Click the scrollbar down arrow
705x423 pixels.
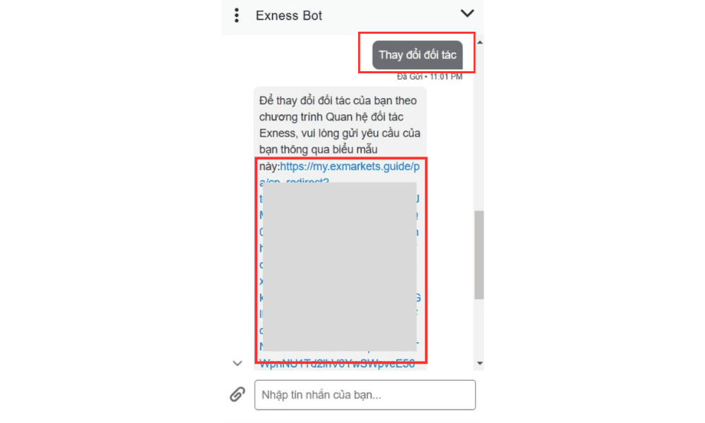(479, 363)
